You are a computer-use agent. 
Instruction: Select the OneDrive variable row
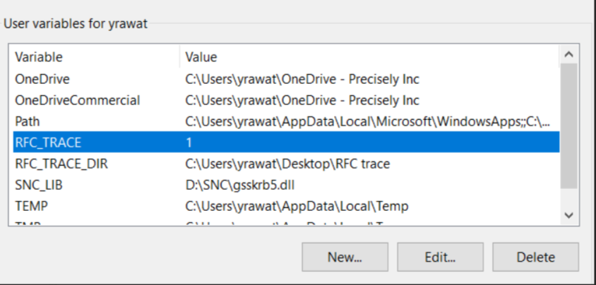coord(42,79)
